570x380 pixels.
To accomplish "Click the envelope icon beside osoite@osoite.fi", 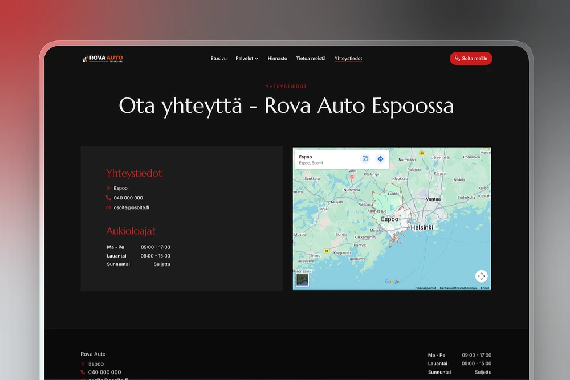I will 108,207.
